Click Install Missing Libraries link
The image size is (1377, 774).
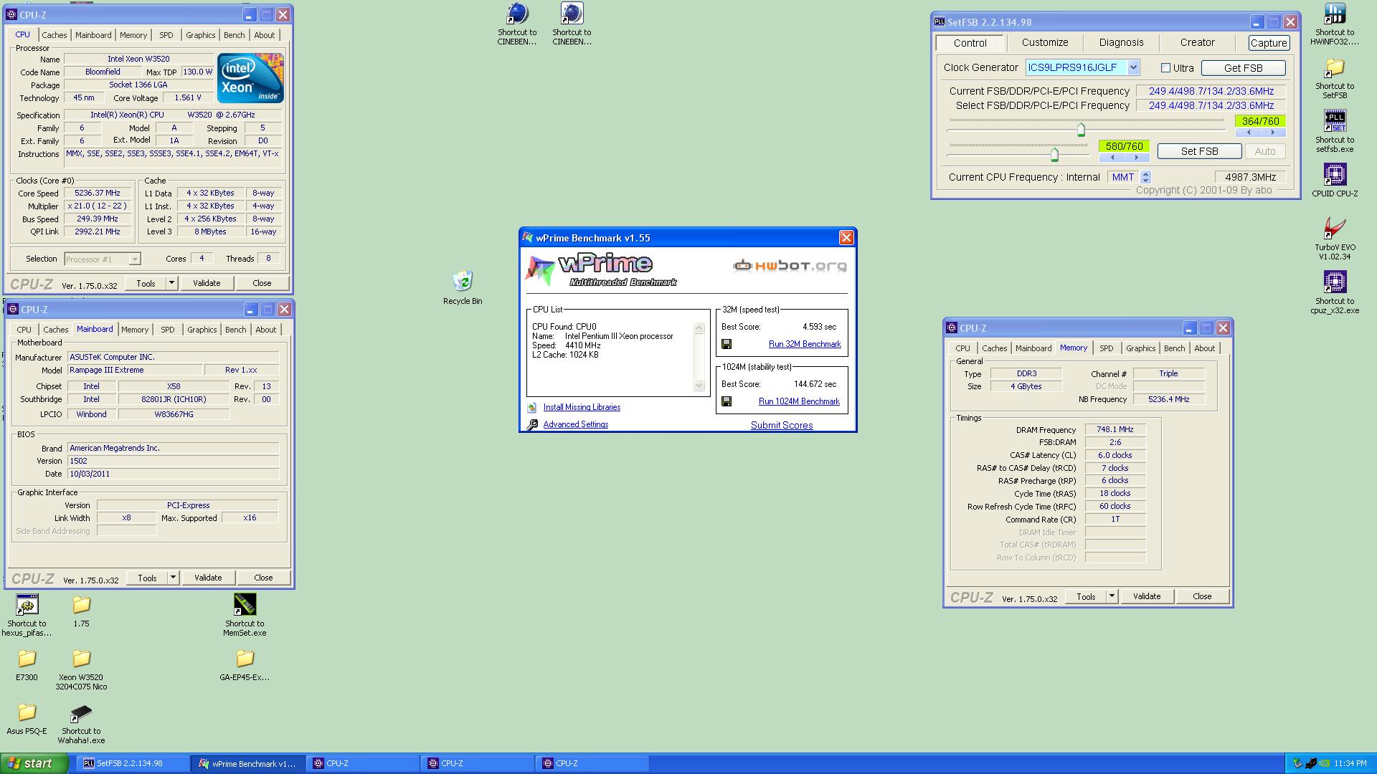pos(582,407)
